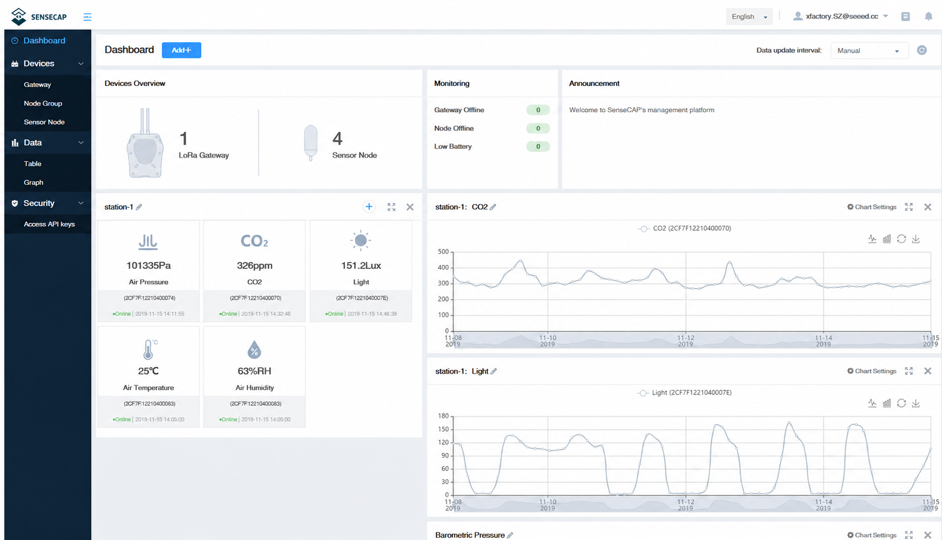
Task: Select the Air Temperature 25℃ card
Action: click(x=149, y=377)
